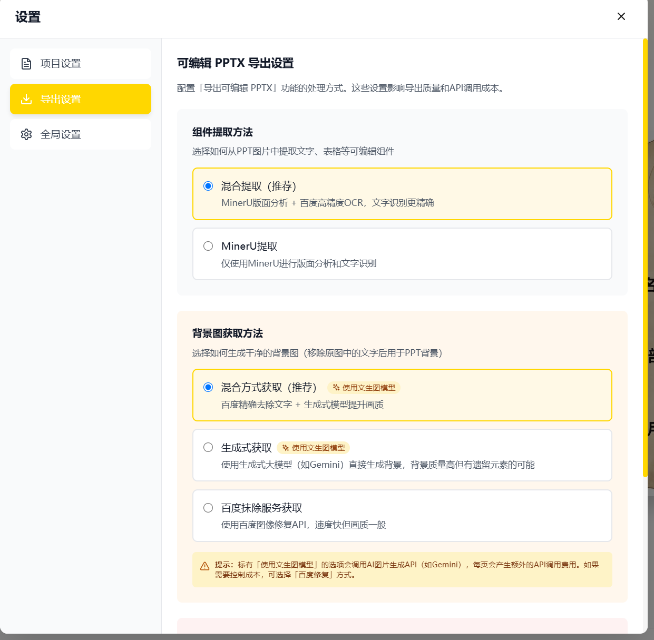Image resolution: width=654 pixels, height=640 pixels.
Task: Choose the MinerU提取 radio button
Action: [x=208, y=246]
